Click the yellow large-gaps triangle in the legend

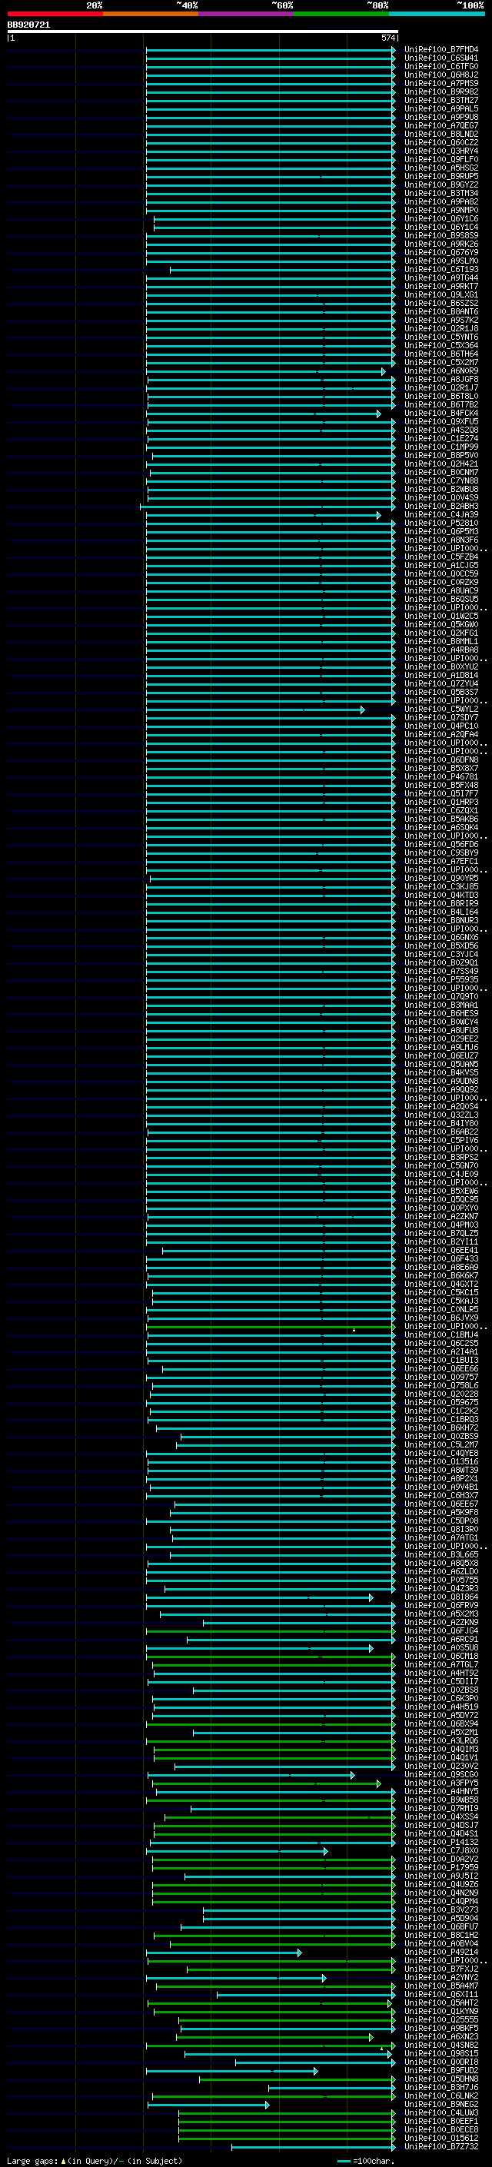click(63, 2160)
